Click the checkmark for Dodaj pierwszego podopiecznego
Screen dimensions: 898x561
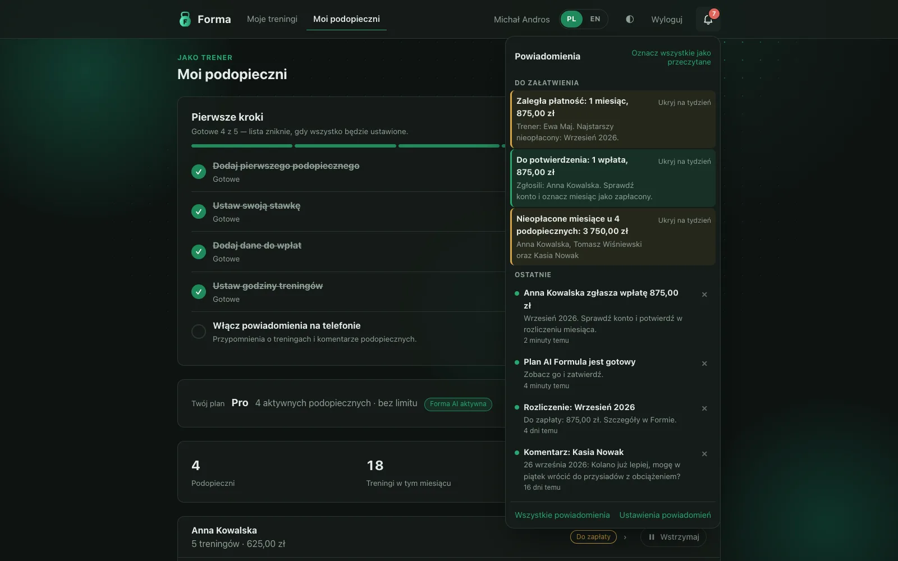199,172
